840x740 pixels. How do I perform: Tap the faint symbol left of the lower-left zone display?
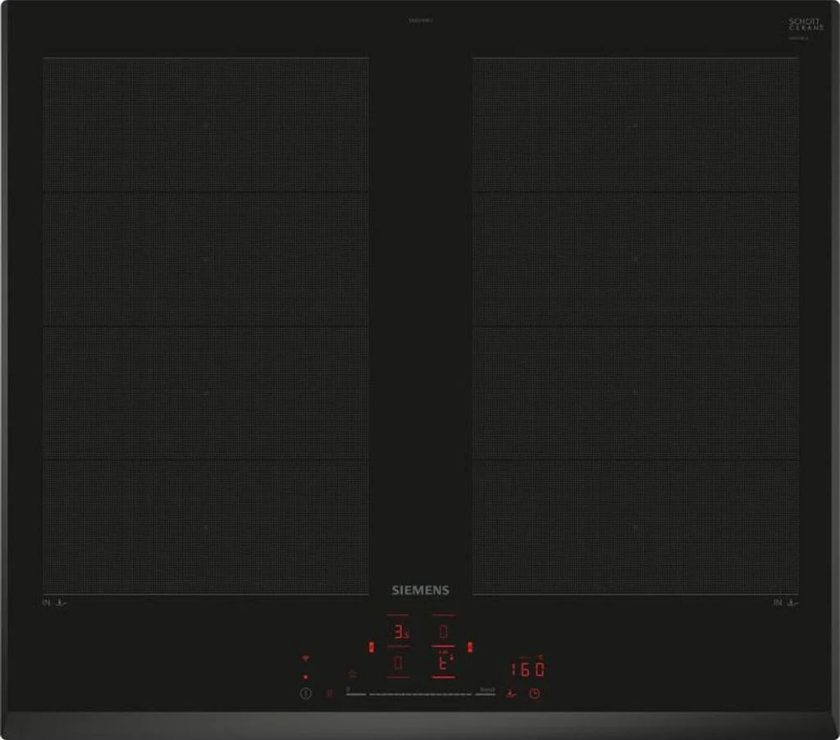coord(353,673)
